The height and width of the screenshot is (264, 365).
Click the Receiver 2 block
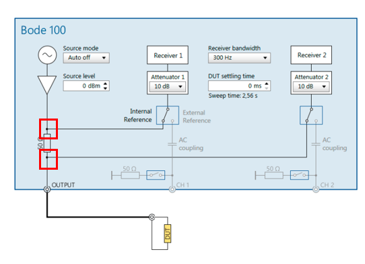pos(311,55)
